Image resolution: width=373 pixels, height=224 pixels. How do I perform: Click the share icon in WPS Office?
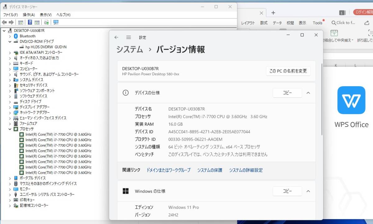[366, 23]
